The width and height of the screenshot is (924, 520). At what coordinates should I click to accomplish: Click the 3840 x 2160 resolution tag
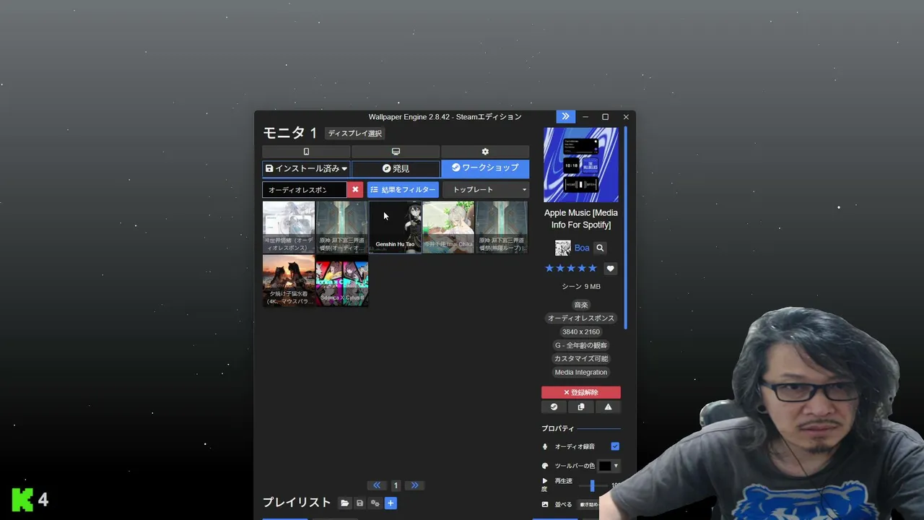581,332
